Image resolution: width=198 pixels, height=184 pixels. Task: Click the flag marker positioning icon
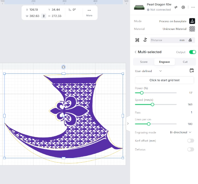(x=145, y=40)
